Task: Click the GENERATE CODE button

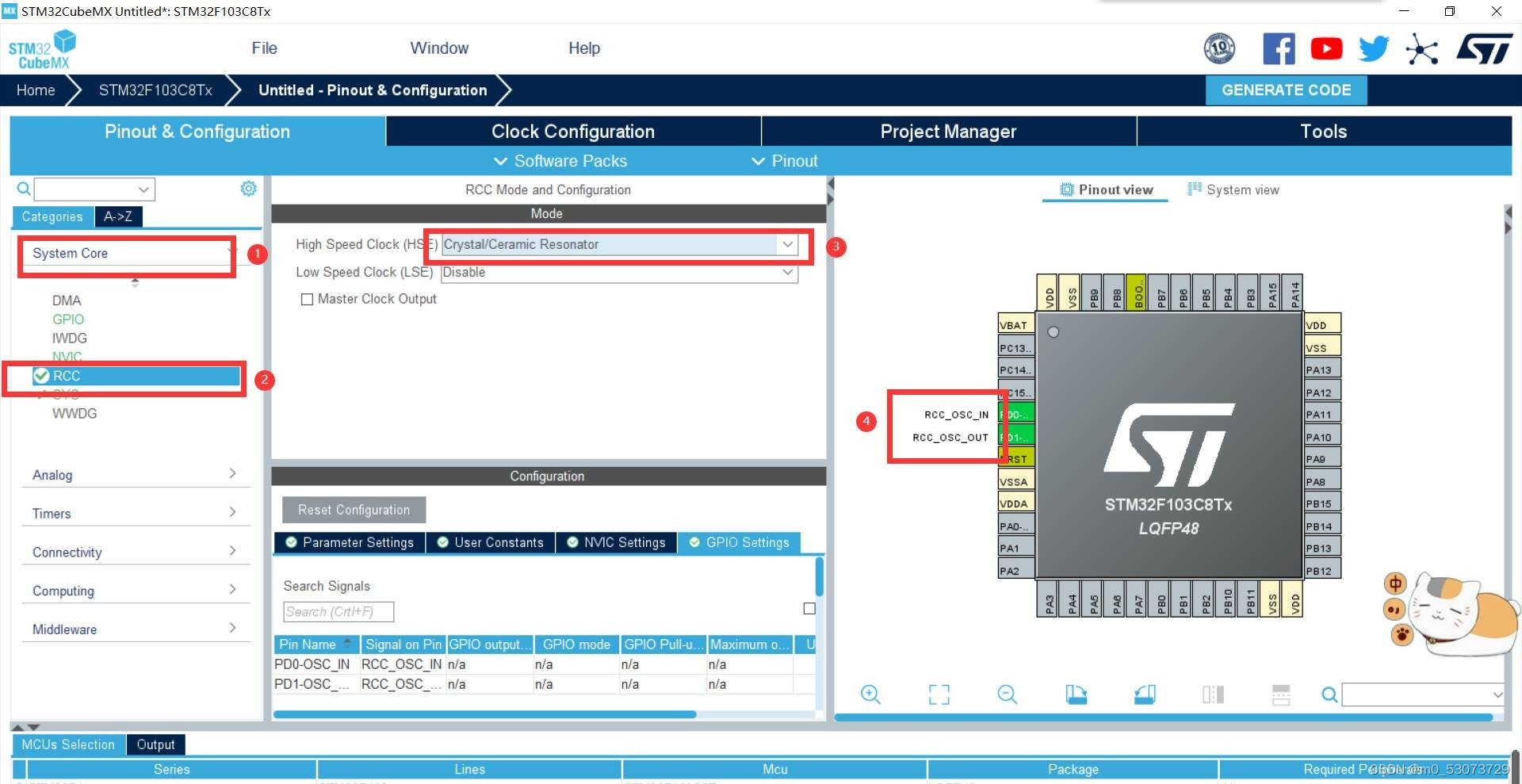Action: point(1286,90)
